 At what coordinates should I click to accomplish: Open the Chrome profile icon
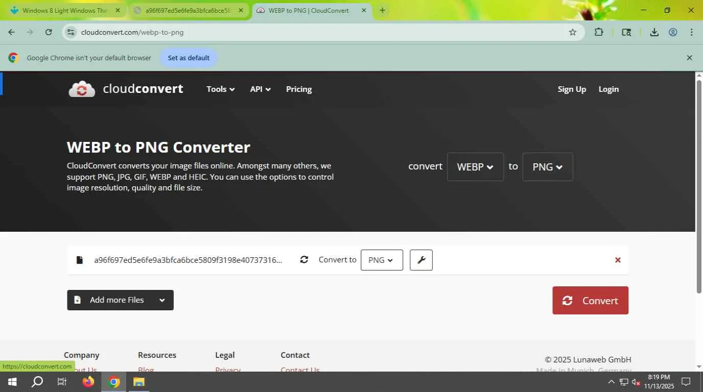(x=673, y=32)
